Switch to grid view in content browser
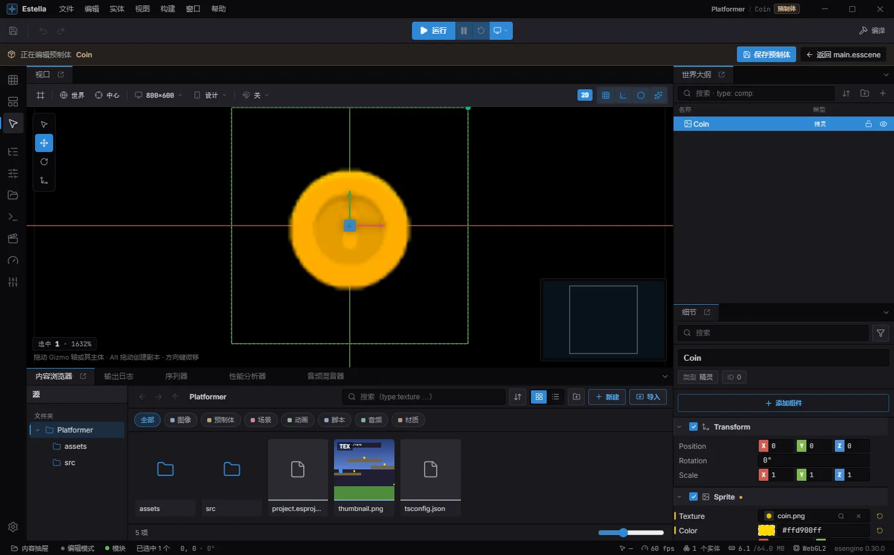 (539, 397)
